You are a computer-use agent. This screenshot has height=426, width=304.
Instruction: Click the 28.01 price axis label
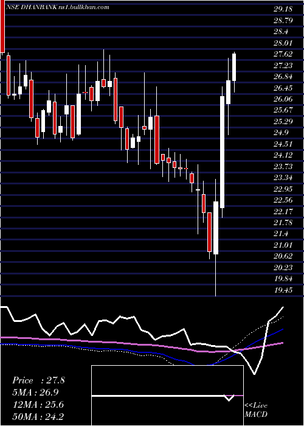click(x=283, y=43)
